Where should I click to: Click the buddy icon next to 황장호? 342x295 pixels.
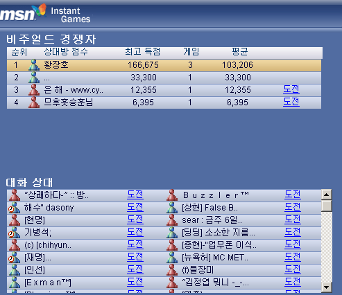[x=34, y=65]
